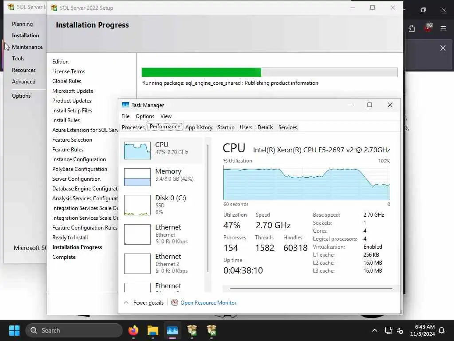This screenshot has height=341, width=454.
Task: Open Resource Monitor link
Action: pos(208,303)
